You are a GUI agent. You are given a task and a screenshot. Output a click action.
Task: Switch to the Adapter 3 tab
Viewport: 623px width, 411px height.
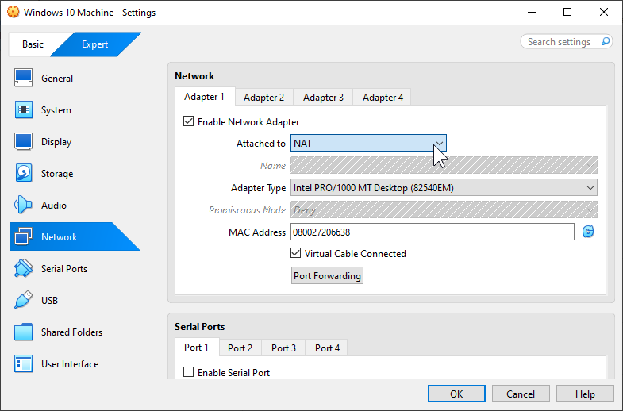(323, 98)
